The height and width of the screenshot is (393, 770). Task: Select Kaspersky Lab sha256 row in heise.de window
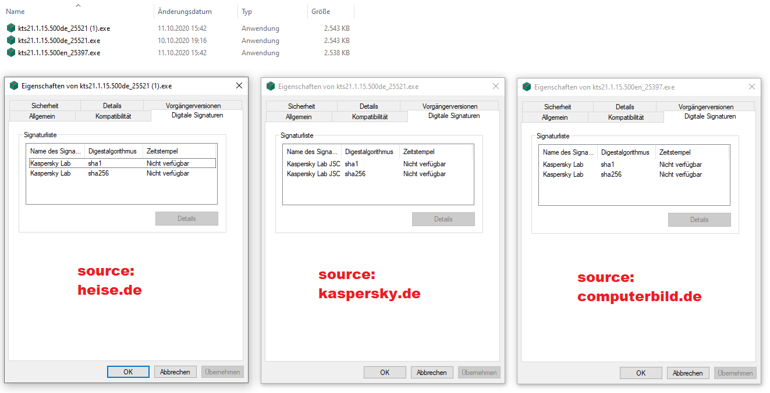[x=122, y=173]
